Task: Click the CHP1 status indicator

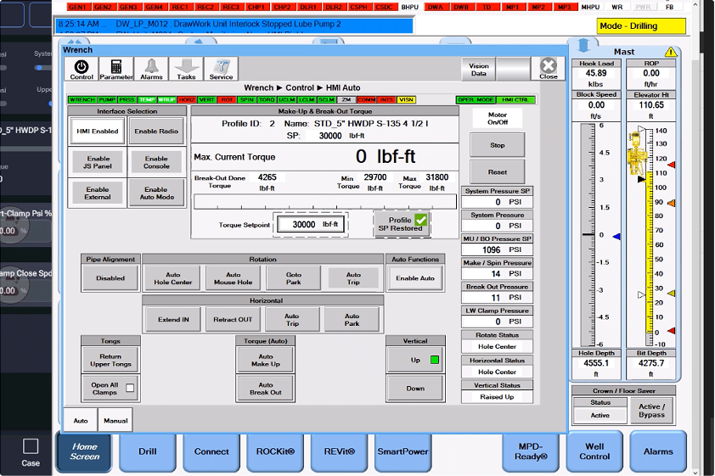Action: pos(256,7)
